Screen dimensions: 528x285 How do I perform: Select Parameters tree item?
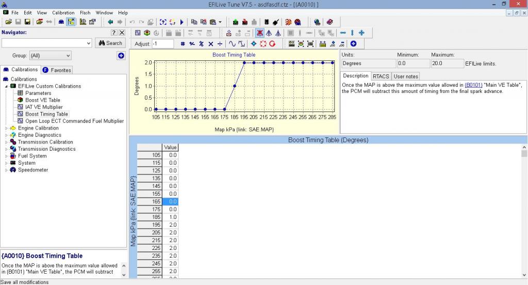tap(38, 93)
